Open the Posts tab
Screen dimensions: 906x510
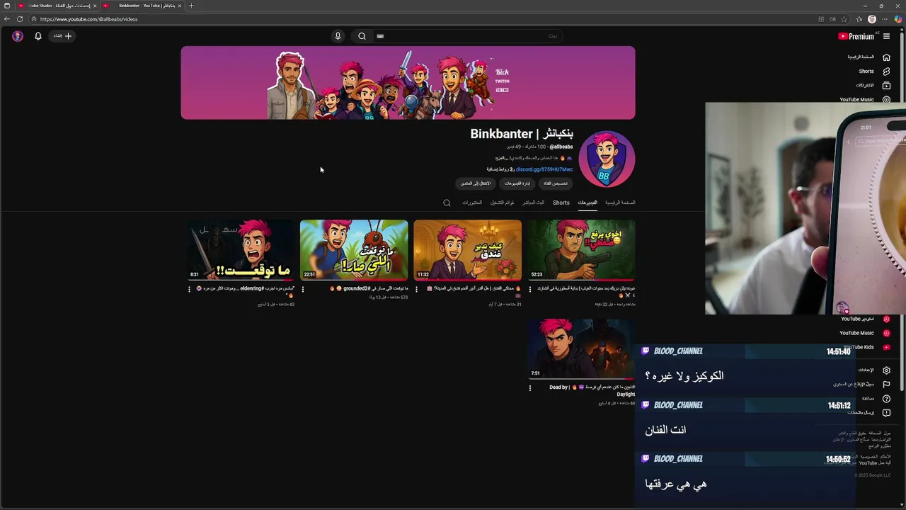click(472, 203)
